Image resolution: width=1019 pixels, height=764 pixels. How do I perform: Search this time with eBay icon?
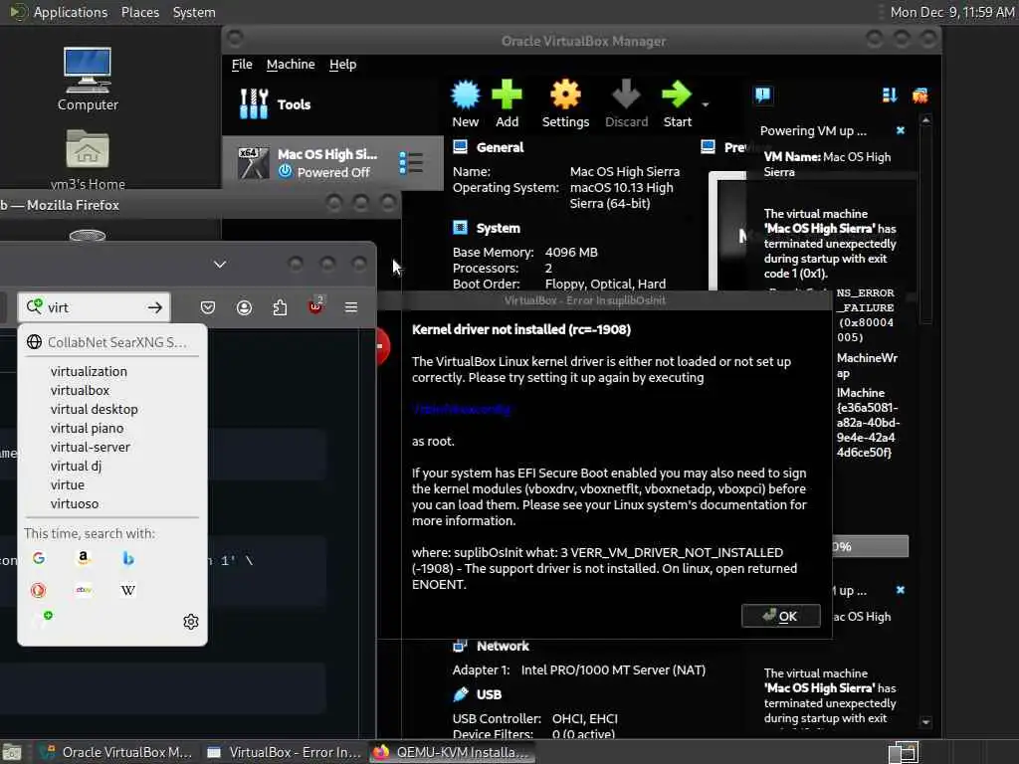point(84,590)
